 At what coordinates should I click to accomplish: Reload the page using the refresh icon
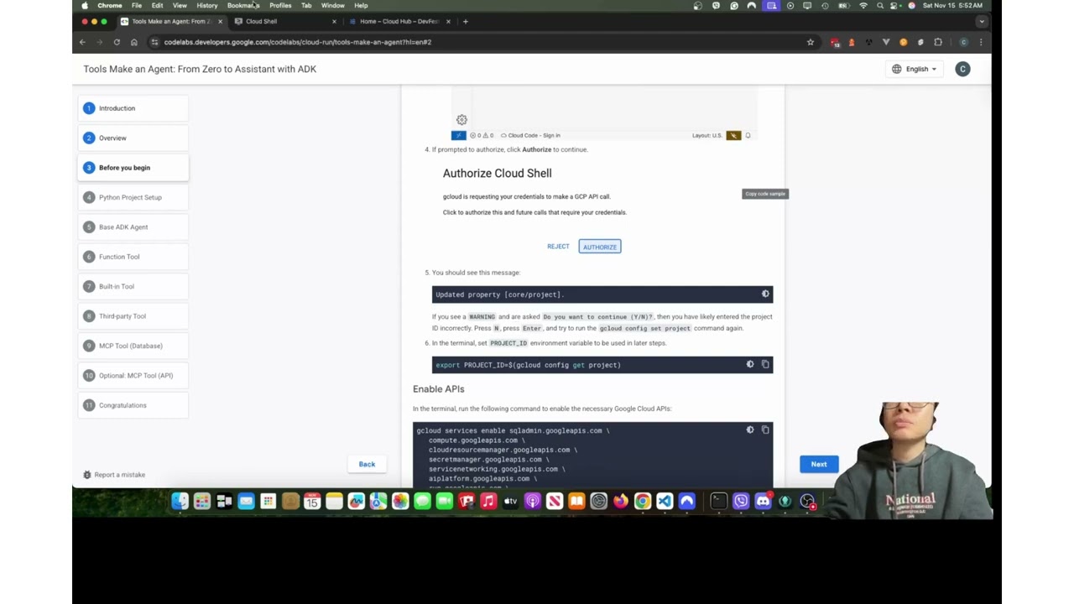117,42
